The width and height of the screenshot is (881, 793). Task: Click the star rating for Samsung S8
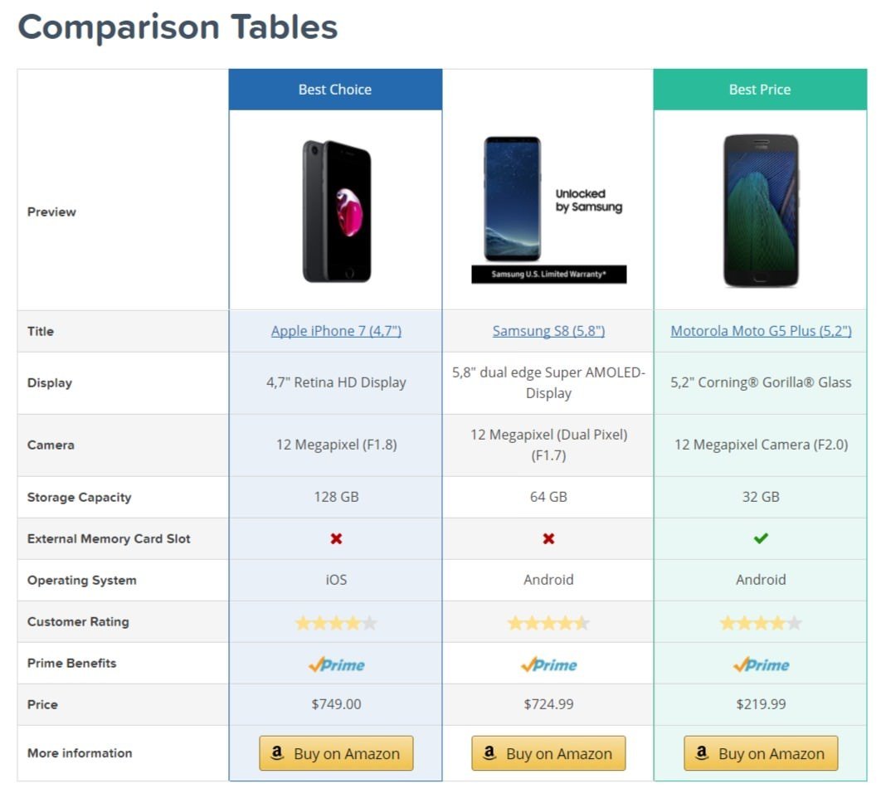point(548,623)
